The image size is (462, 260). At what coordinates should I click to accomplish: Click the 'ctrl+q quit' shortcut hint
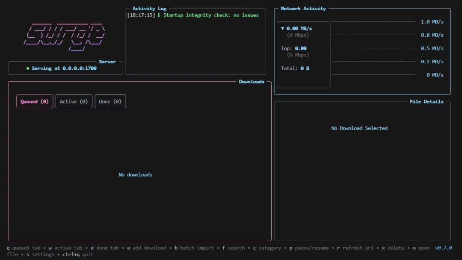pos(78,254)
